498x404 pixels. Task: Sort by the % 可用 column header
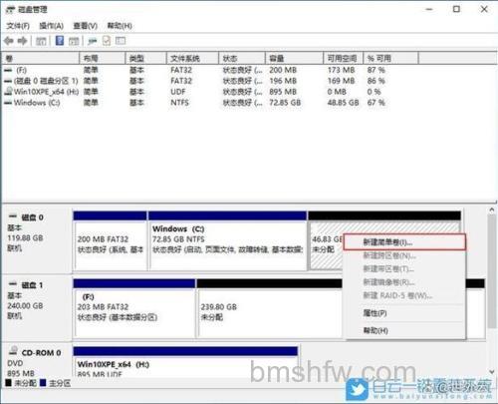(390, 59)
